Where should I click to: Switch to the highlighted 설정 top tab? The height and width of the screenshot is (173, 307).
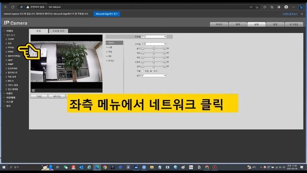coord(257,25)
